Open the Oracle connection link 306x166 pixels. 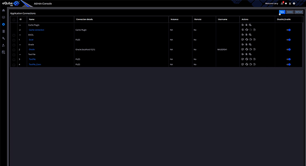pos(32,49)
